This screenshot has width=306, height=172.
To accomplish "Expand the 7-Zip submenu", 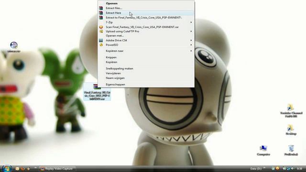I will coord(146,22).
